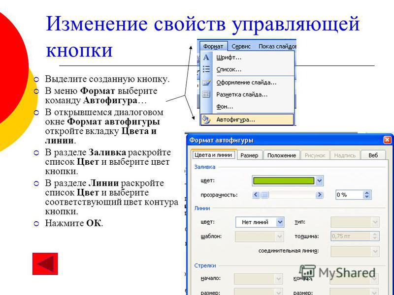Click the Шрифт letter A icon
394x295 pixels.
pyautogui.click(x=206, y=58)
